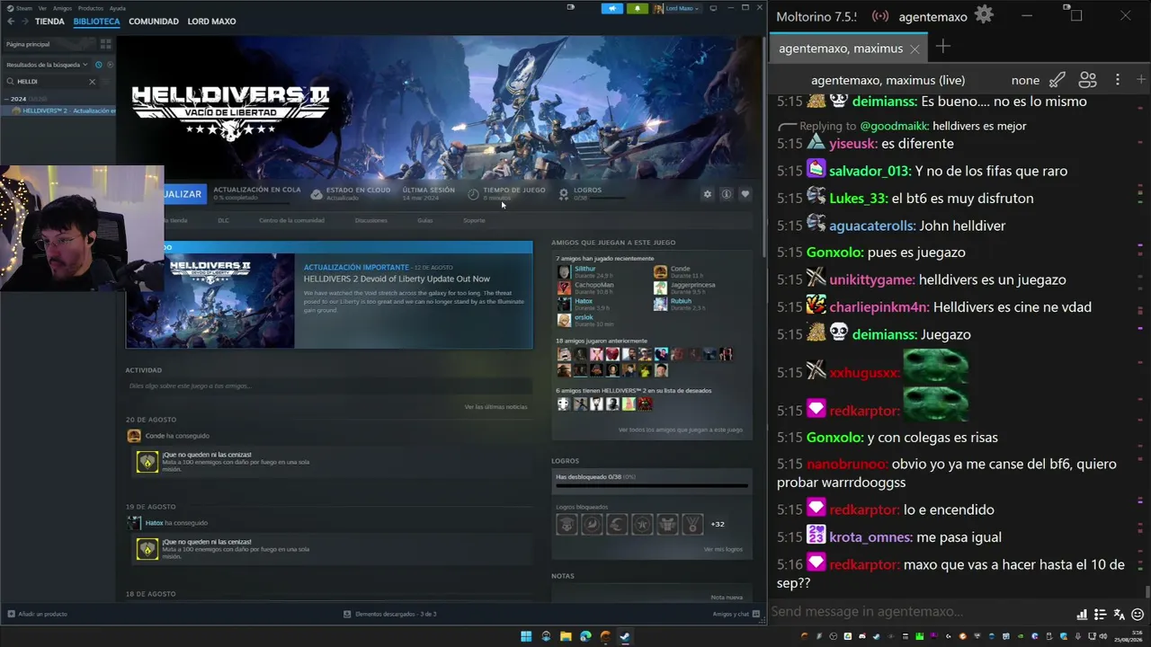This screenshot has width=1151, height=647.
Task: Go to TIENDA tab
Action: 49,22
